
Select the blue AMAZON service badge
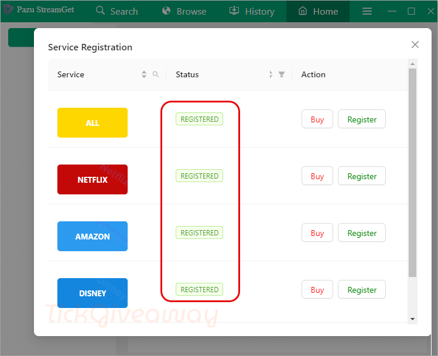tap(93, 236)
